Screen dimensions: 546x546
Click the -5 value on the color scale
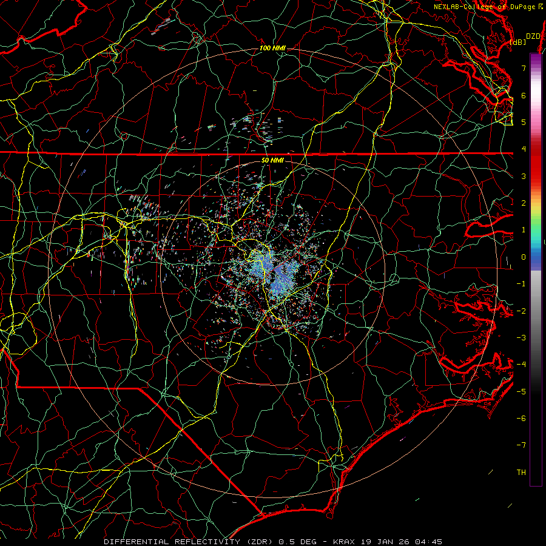[521, 392]
